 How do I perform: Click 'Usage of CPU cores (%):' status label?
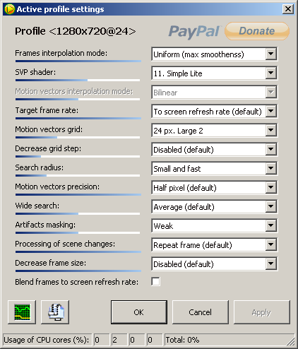click(47, 340)
